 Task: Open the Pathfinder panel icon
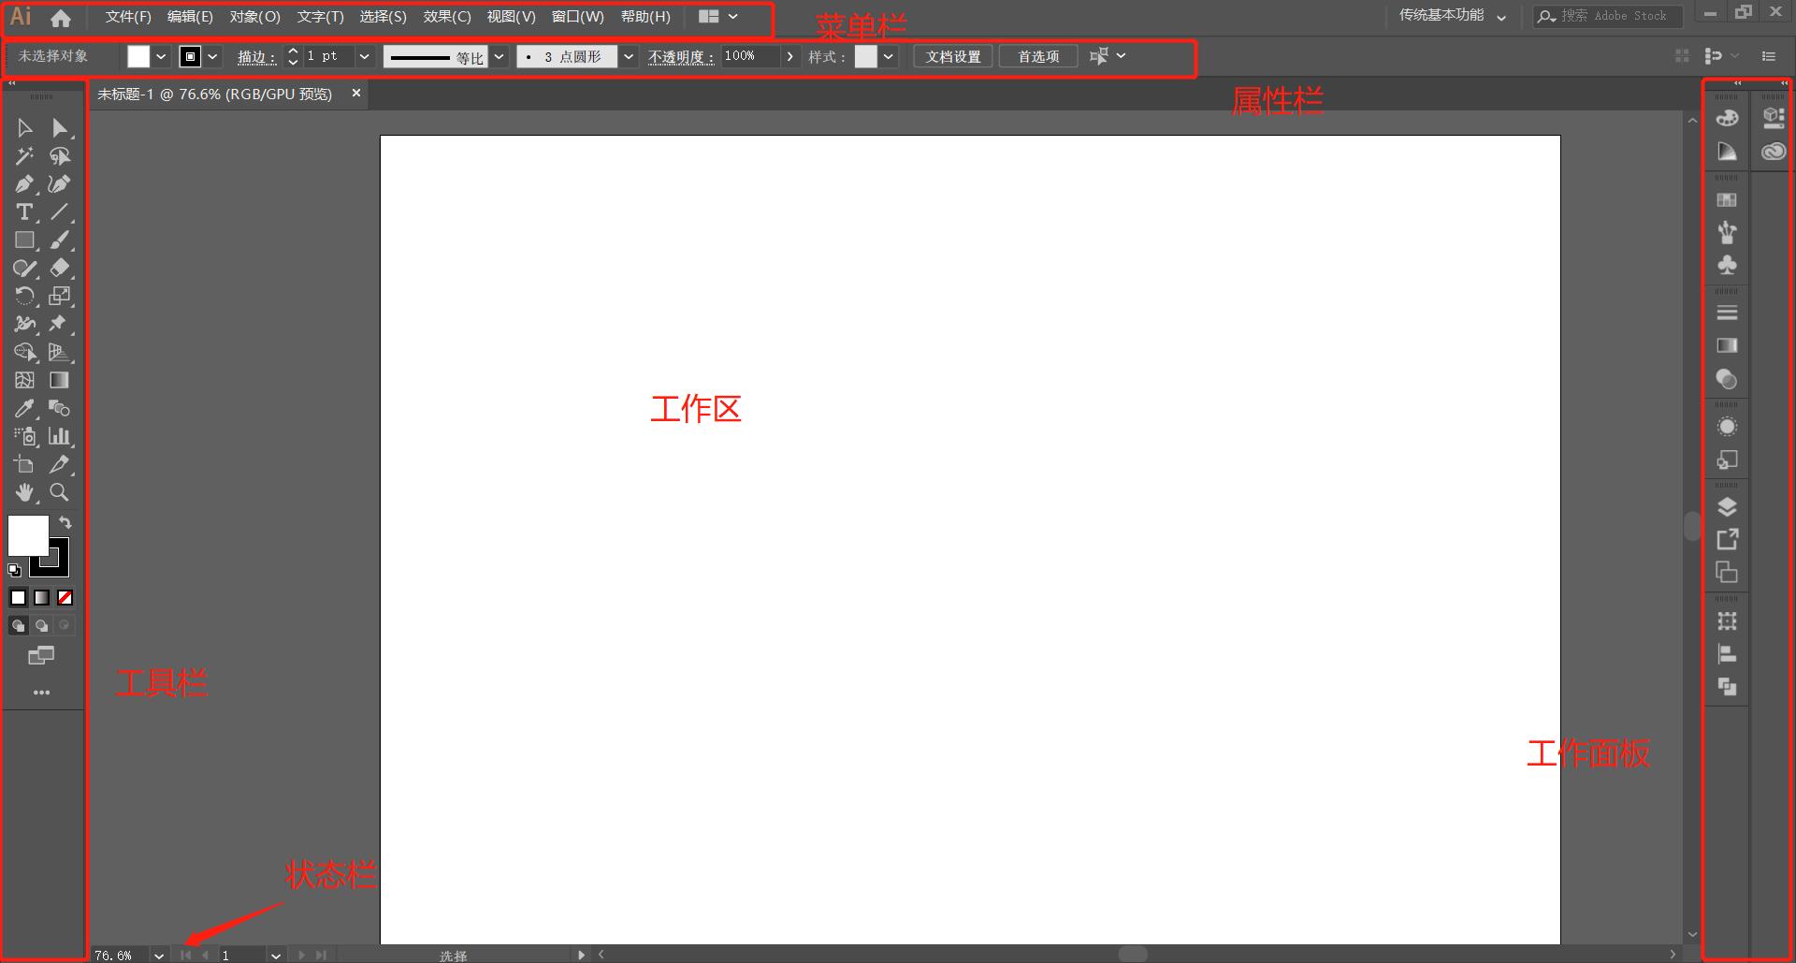(1727, 688)
